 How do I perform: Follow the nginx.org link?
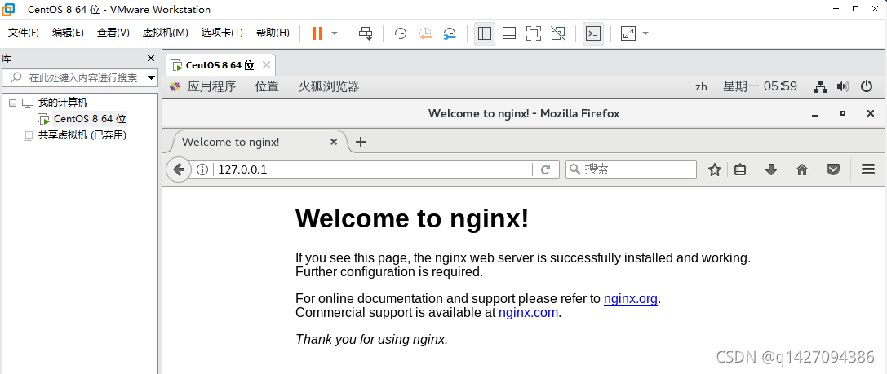(x=630, y=299)
